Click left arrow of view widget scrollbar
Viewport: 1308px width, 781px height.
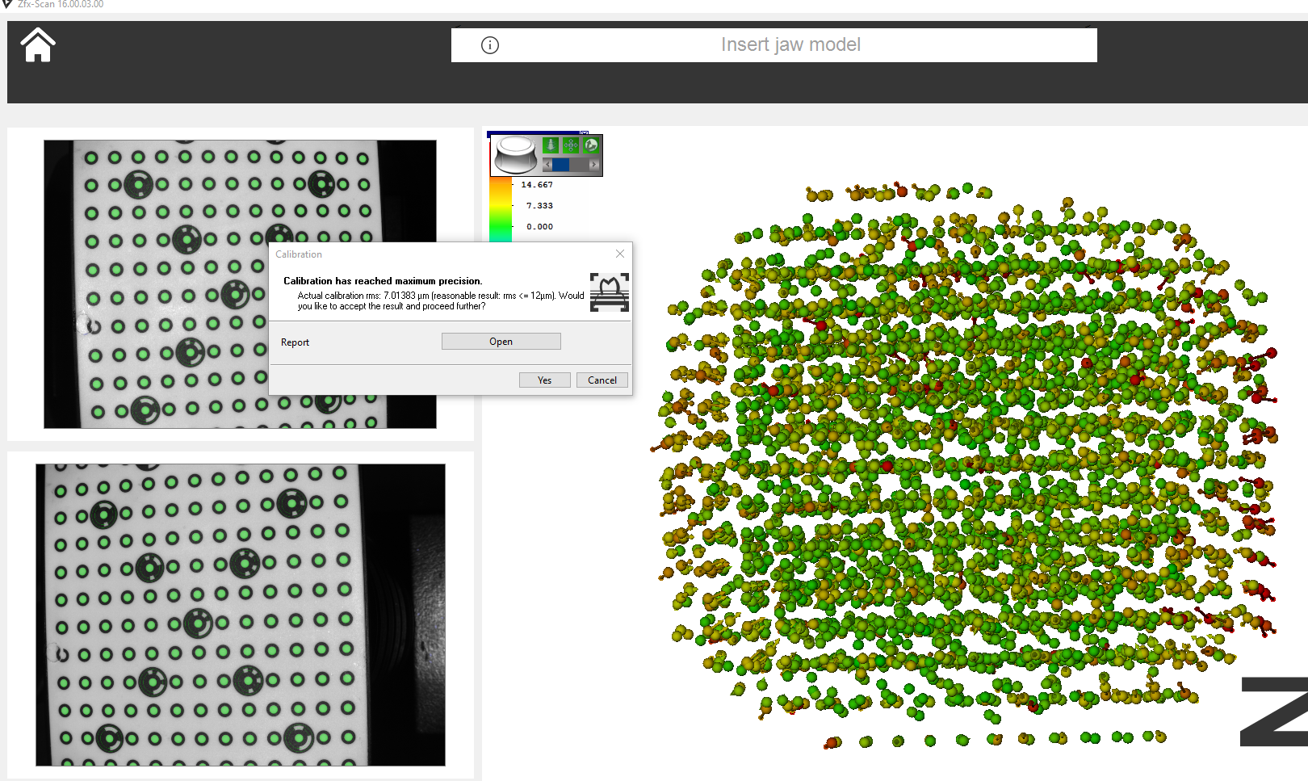pyautogui.click(x=547, y=165)
